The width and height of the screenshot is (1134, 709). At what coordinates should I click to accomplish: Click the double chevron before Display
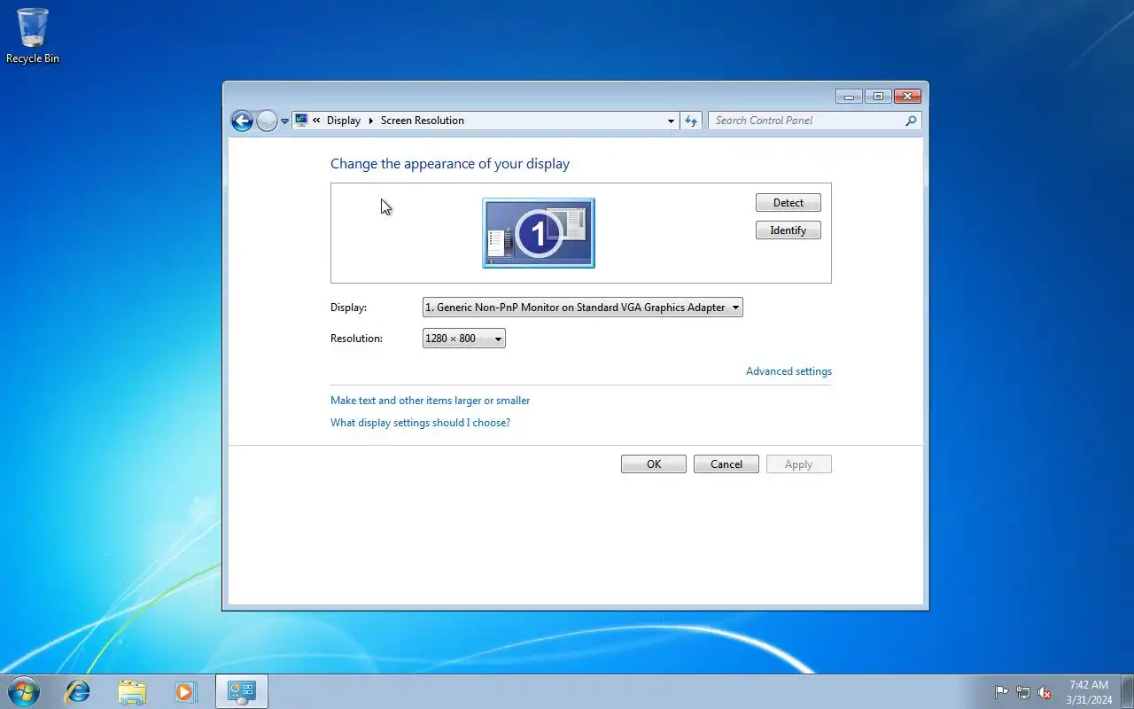[316, 121]
